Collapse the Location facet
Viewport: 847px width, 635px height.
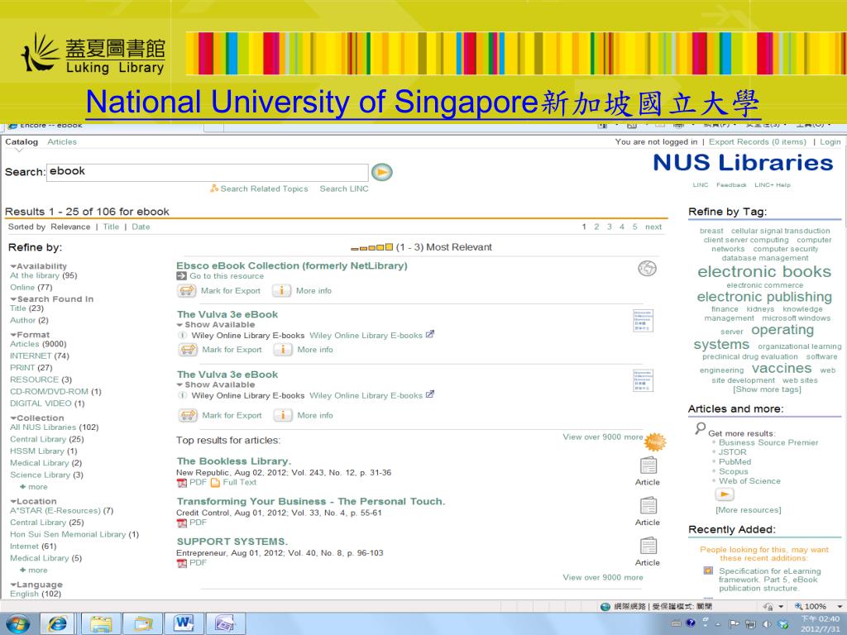point(13,501)
